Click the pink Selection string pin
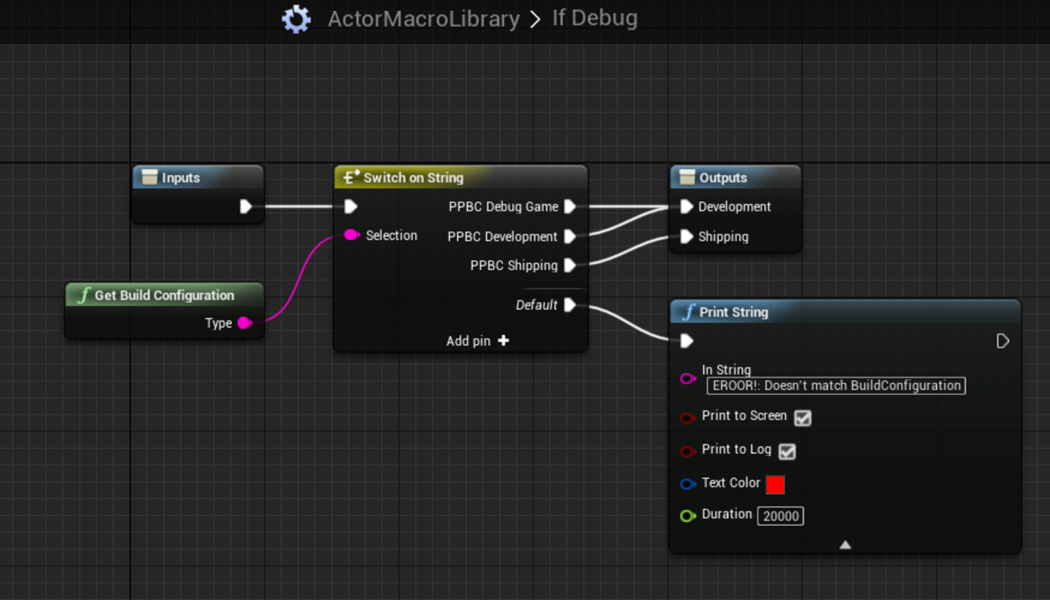 click(351, 235)
